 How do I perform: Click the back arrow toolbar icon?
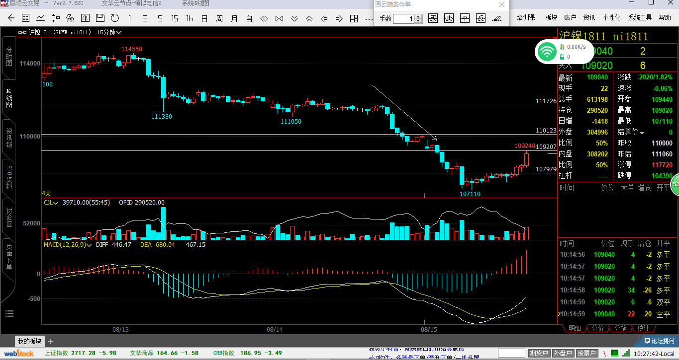pos(11,18)
